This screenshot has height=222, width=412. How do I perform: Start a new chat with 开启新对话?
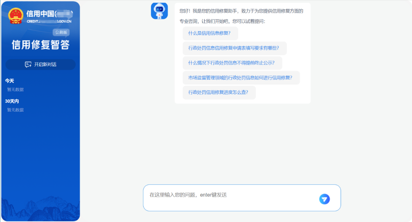tap(40, 64)
